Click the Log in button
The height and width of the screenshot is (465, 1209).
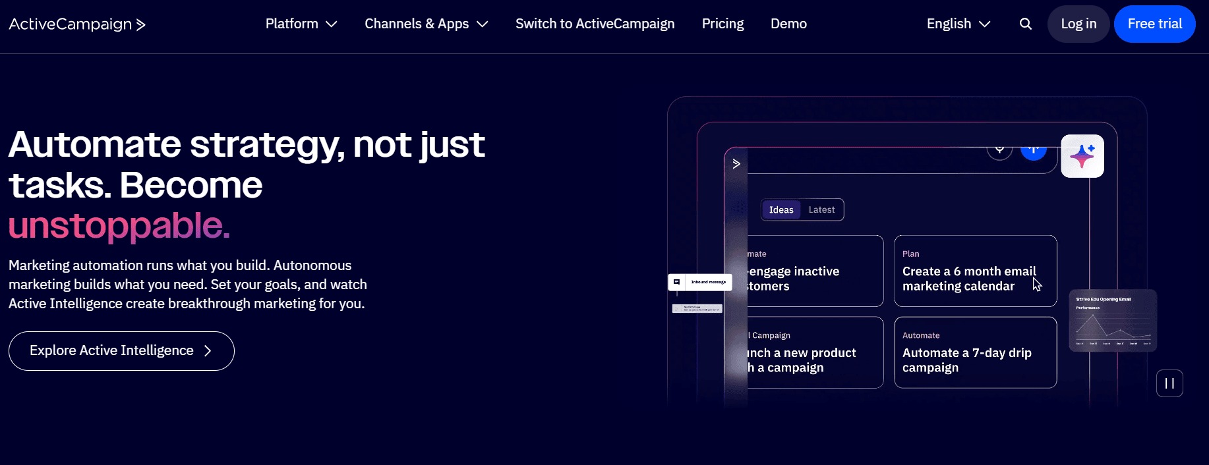1078,24
